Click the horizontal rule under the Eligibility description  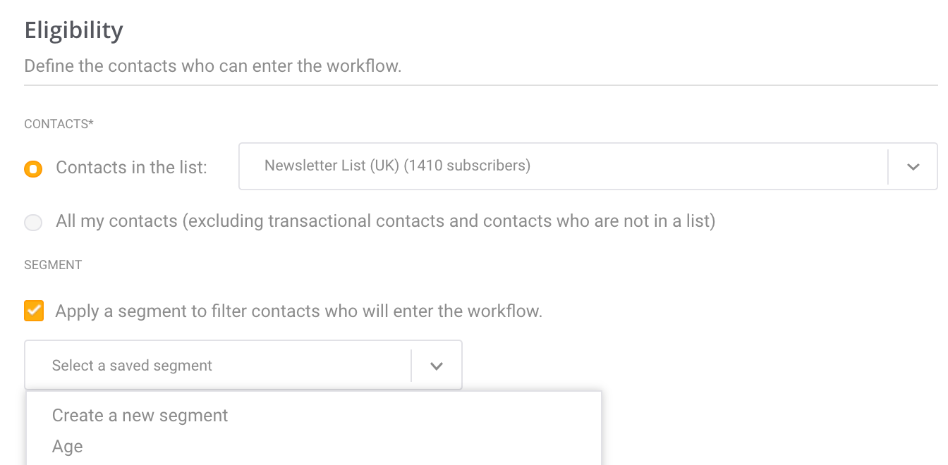(x=481, y=85)
